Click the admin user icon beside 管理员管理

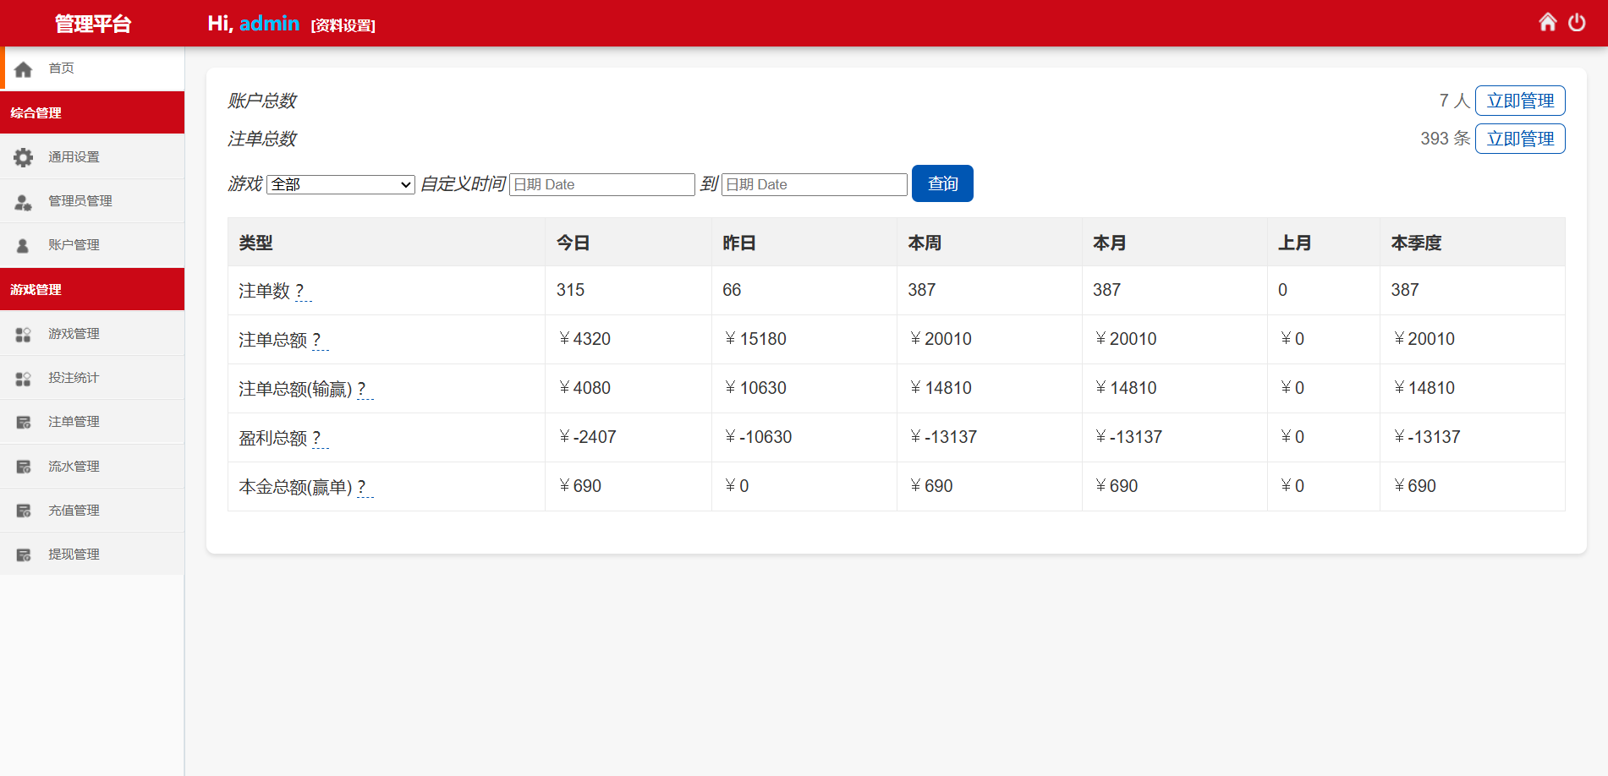pyautogui.click(x=24, y=202)
